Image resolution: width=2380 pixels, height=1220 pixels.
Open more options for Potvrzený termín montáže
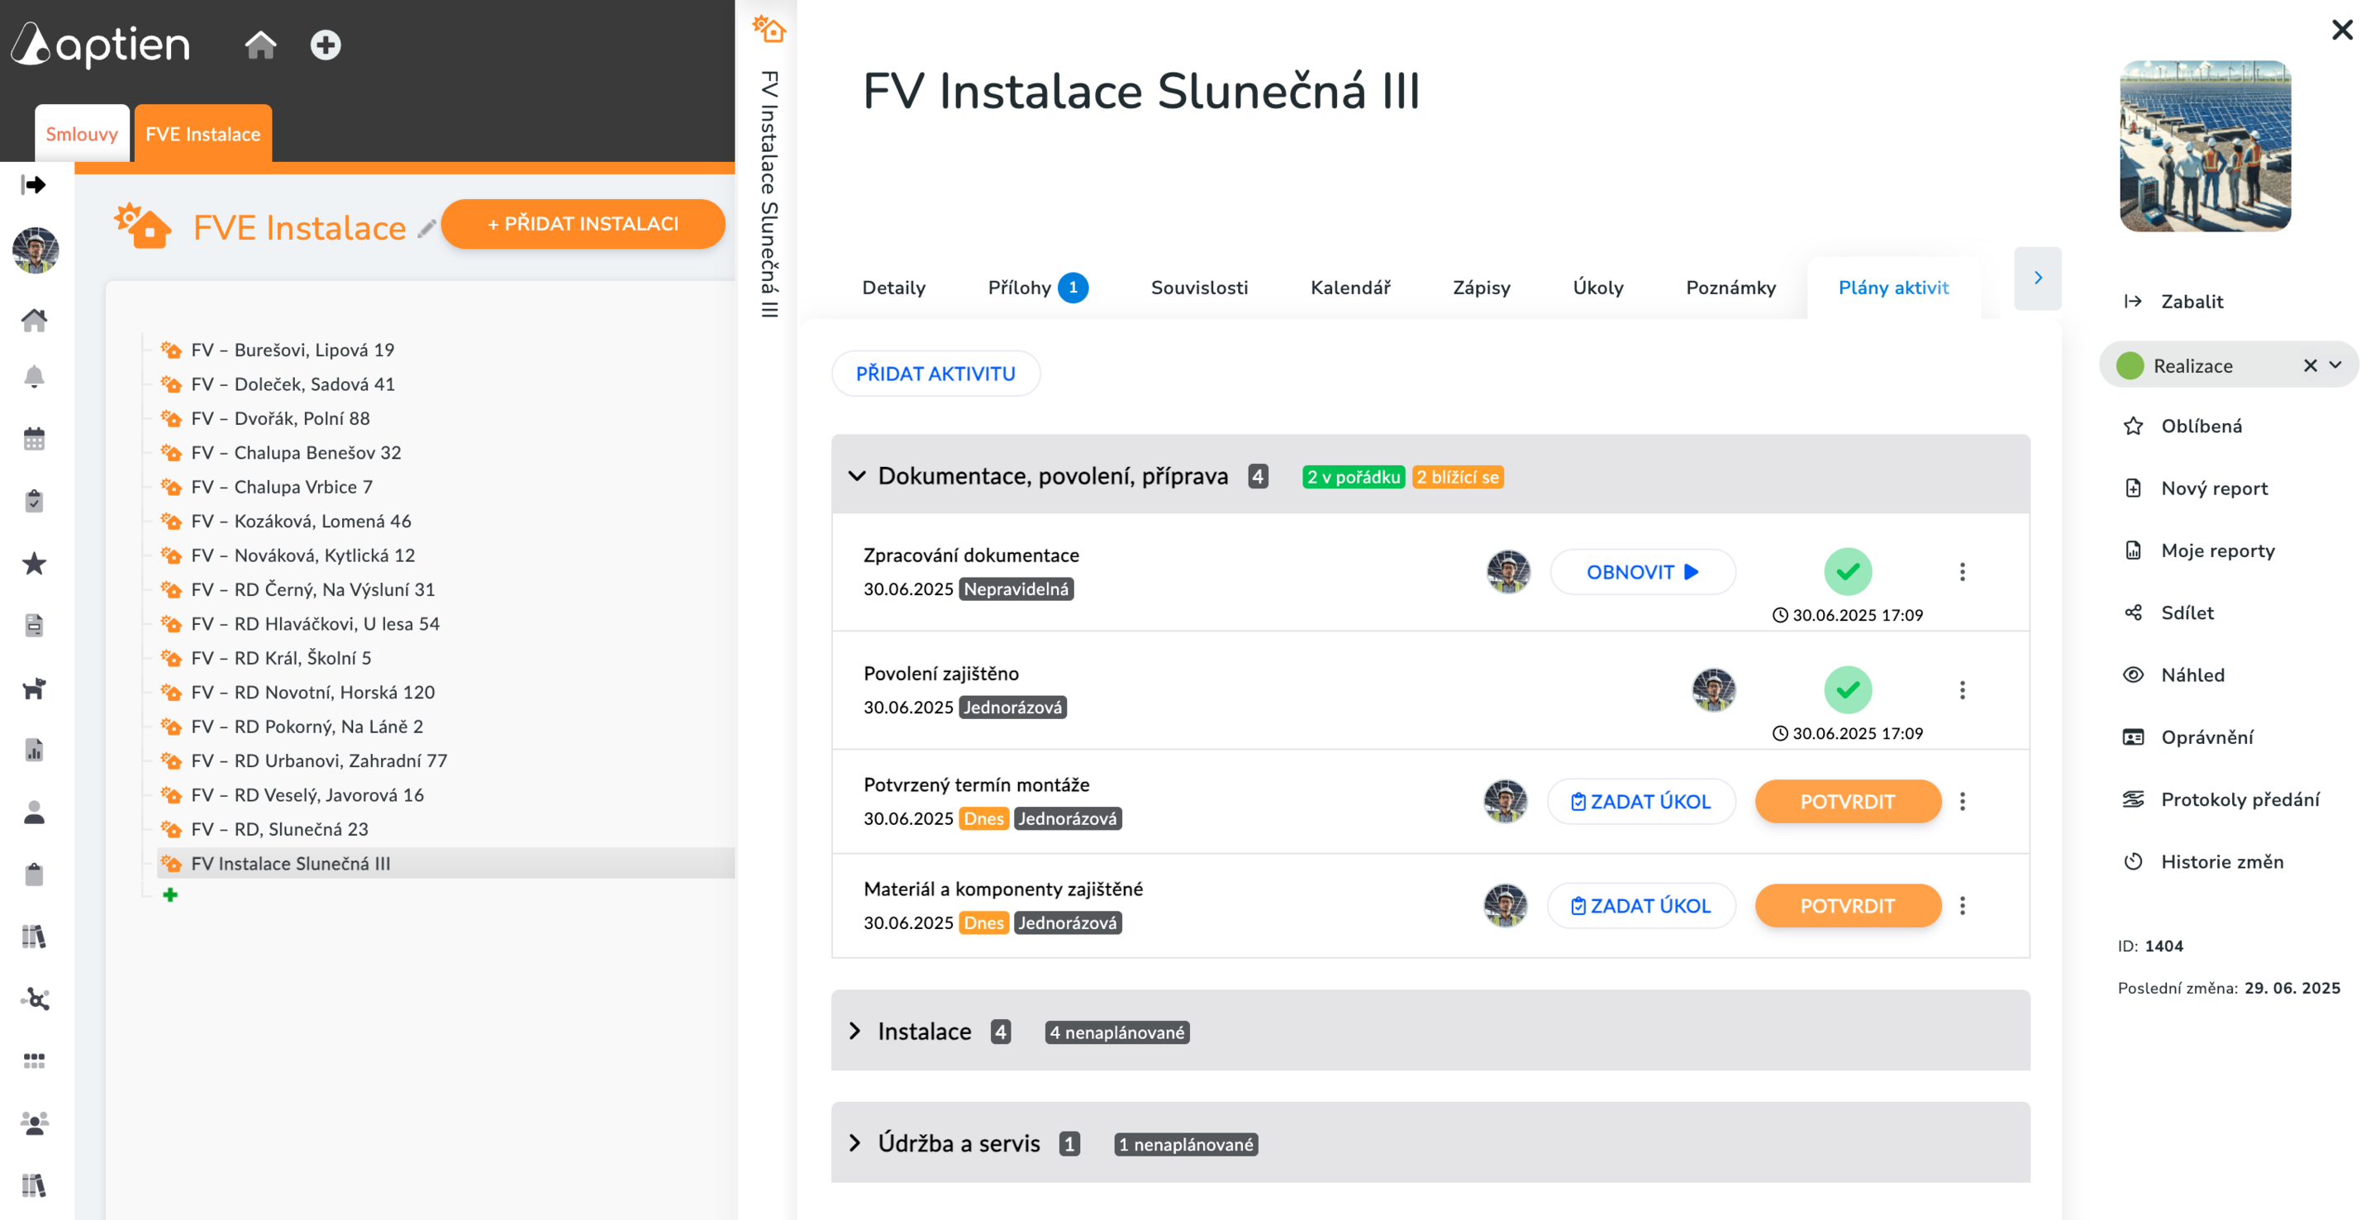(x=1963, y=801)
